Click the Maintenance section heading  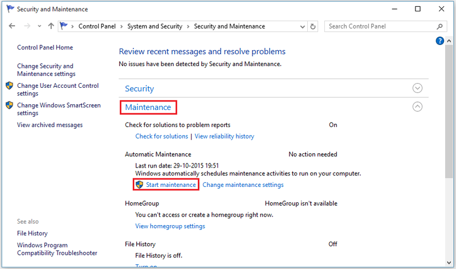click(x=148, y=107)
